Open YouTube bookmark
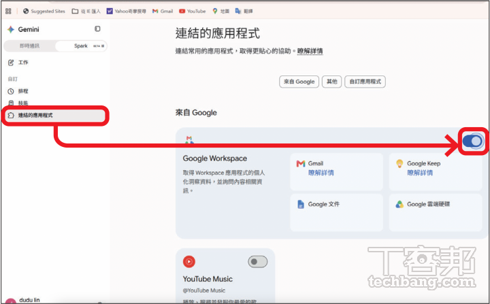 coord(192,12)
